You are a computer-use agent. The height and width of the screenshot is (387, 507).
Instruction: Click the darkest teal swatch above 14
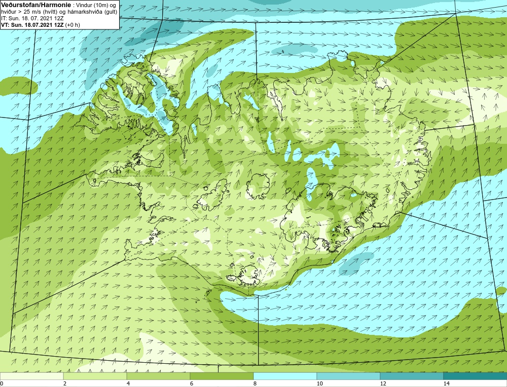476,376
